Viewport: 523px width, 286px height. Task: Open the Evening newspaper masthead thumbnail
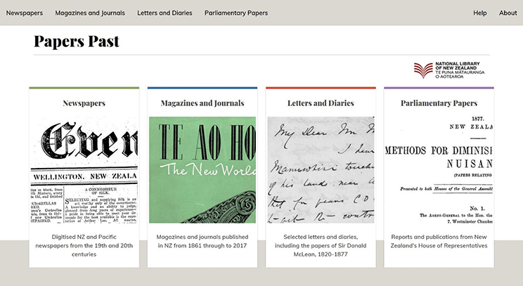(84, 170)
